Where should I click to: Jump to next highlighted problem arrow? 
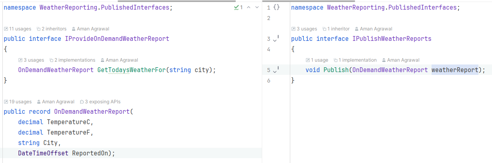pos(257,7)
